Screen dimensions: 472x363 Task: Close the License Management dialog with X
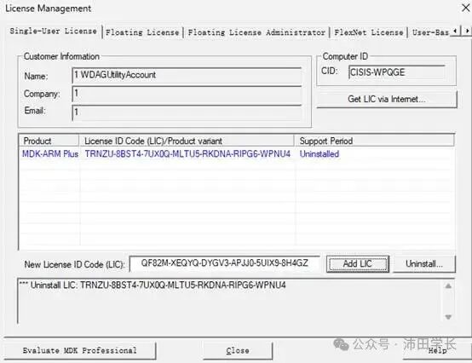(466, 8)
